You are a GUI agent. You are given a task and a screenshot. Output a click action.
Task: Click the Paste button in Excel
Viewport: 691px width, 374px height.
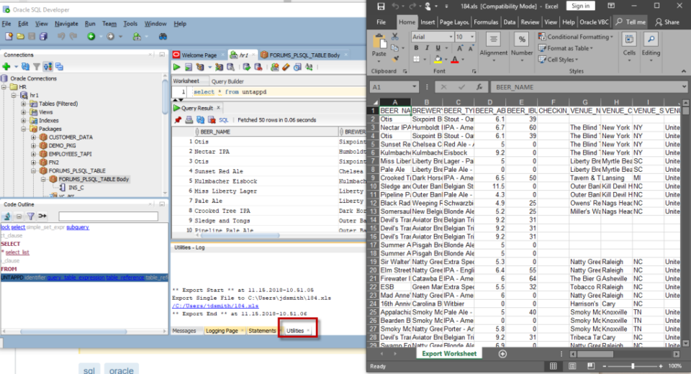[x=379, y=47]
